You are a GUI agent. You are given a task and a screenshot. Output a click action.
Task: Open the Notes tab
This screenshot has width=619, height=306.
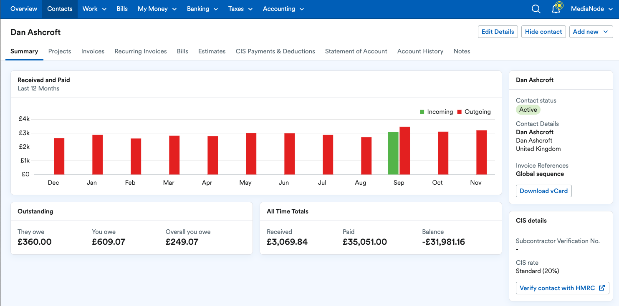[462, 51]
